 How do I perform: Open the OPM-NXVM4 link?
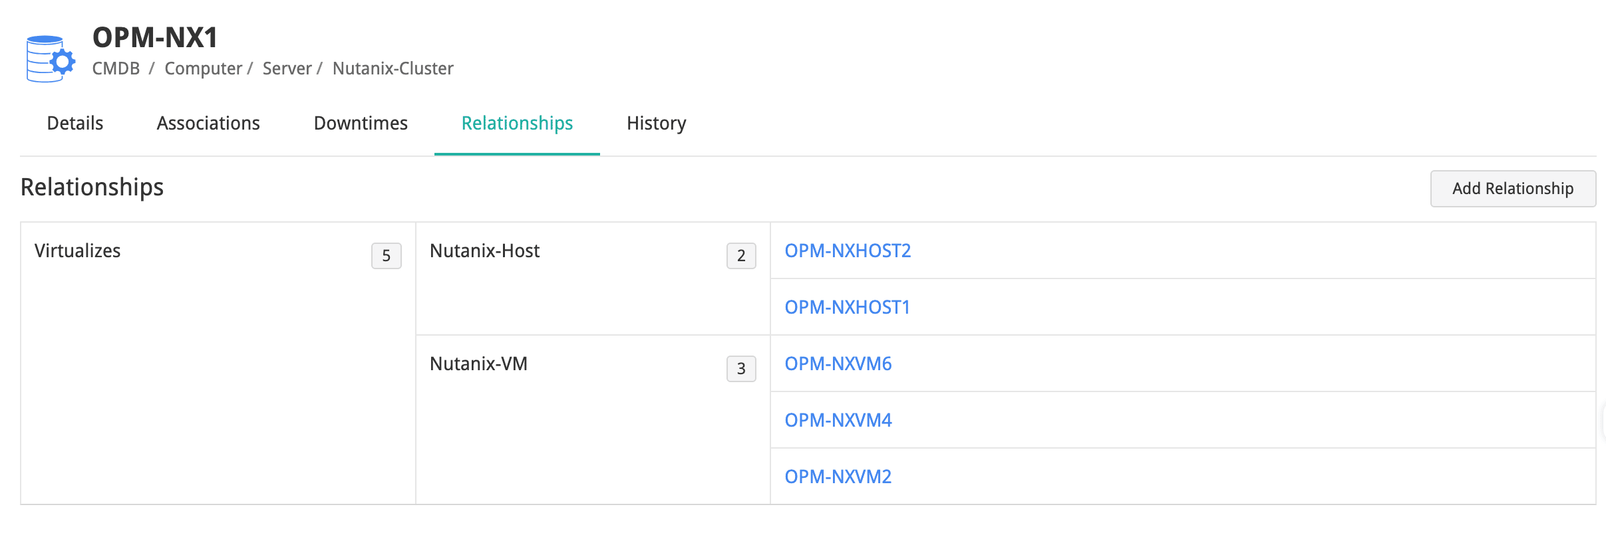838,421
